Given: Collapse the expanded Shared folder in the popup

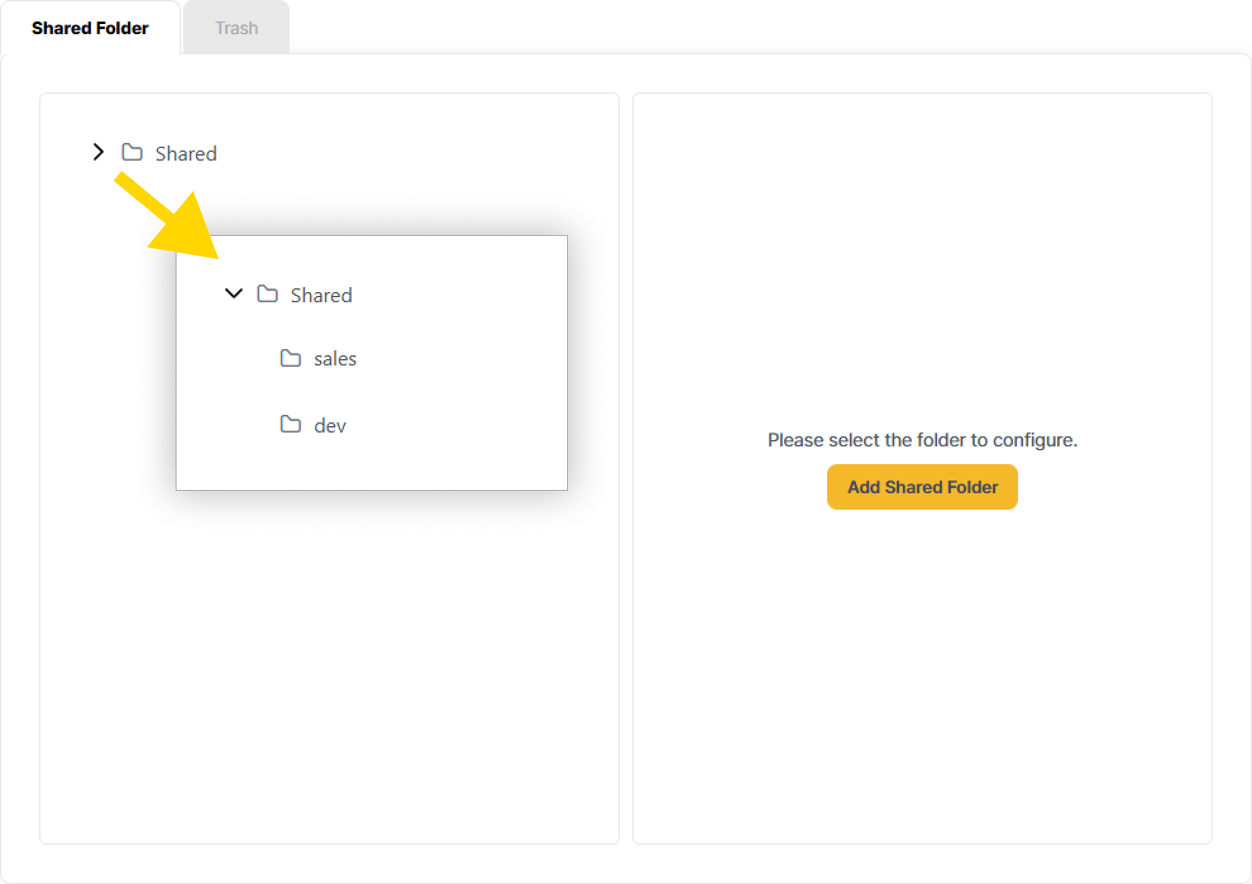Looking at the screenshot, I should point(233,293).
